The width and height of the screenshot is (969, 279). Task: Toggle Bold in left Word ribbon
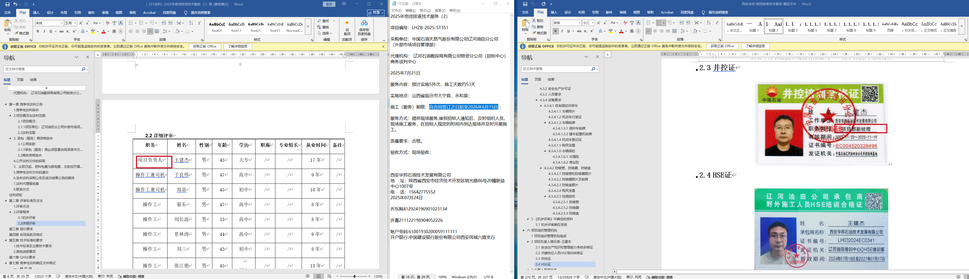pyautogui.click(x=38, y=31)
